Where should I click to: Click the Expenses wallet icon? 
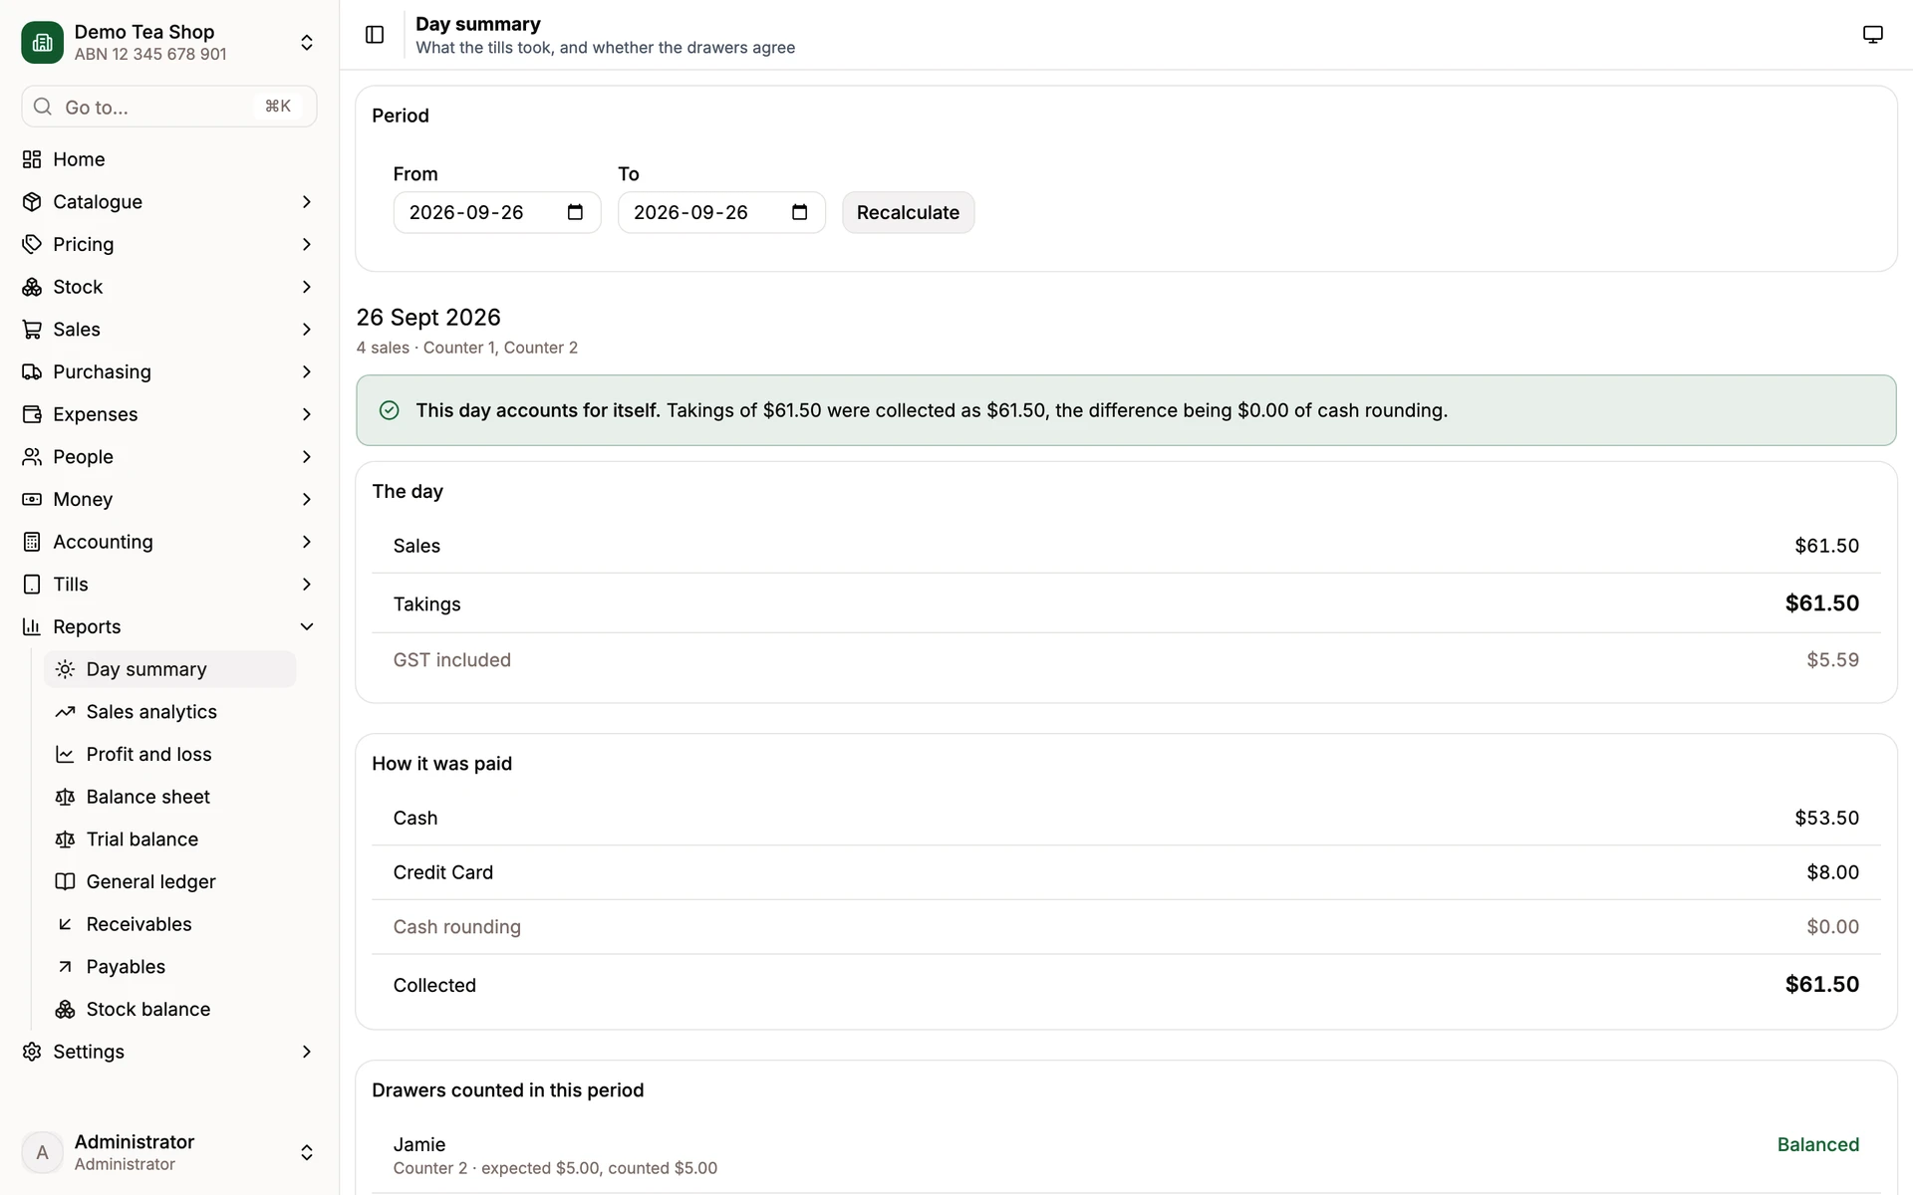[x=32, y=414]
